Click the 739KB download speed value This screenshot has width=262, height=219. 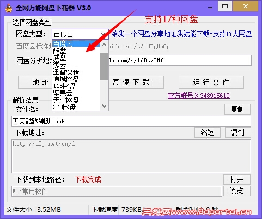(132, 210)
